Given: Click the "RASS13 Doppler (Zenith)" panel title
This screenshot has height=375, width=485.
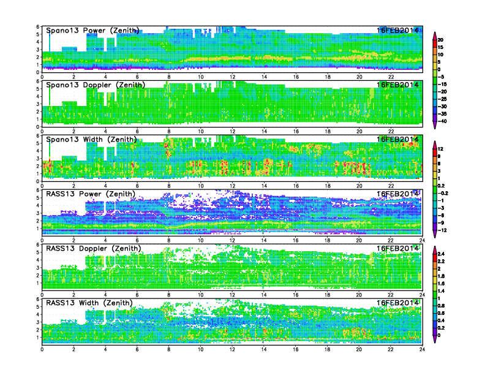Looking at the screenshot, I should [94, 248].
